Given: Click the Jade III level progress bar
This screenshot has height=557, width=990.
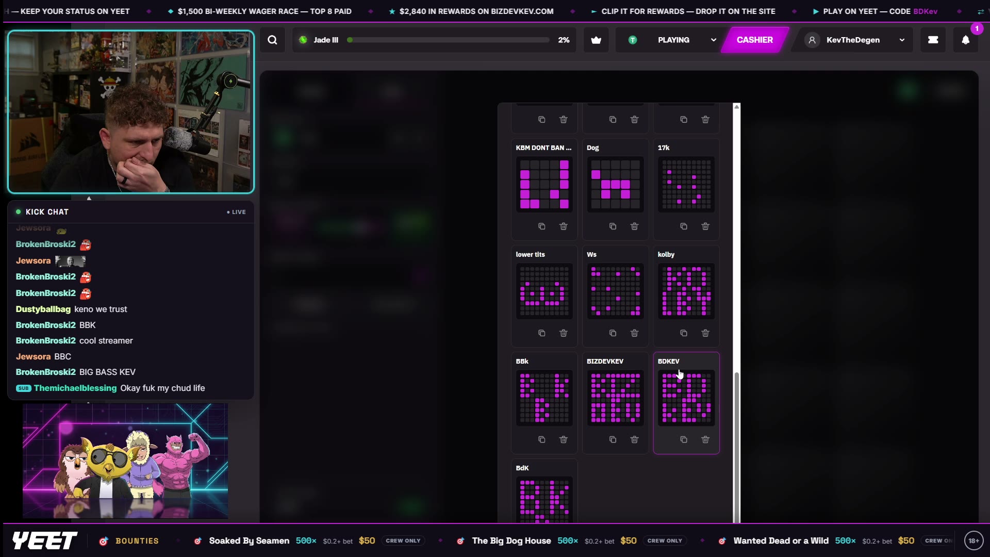Looking at the screenshot, I should [x=448, y=40].
